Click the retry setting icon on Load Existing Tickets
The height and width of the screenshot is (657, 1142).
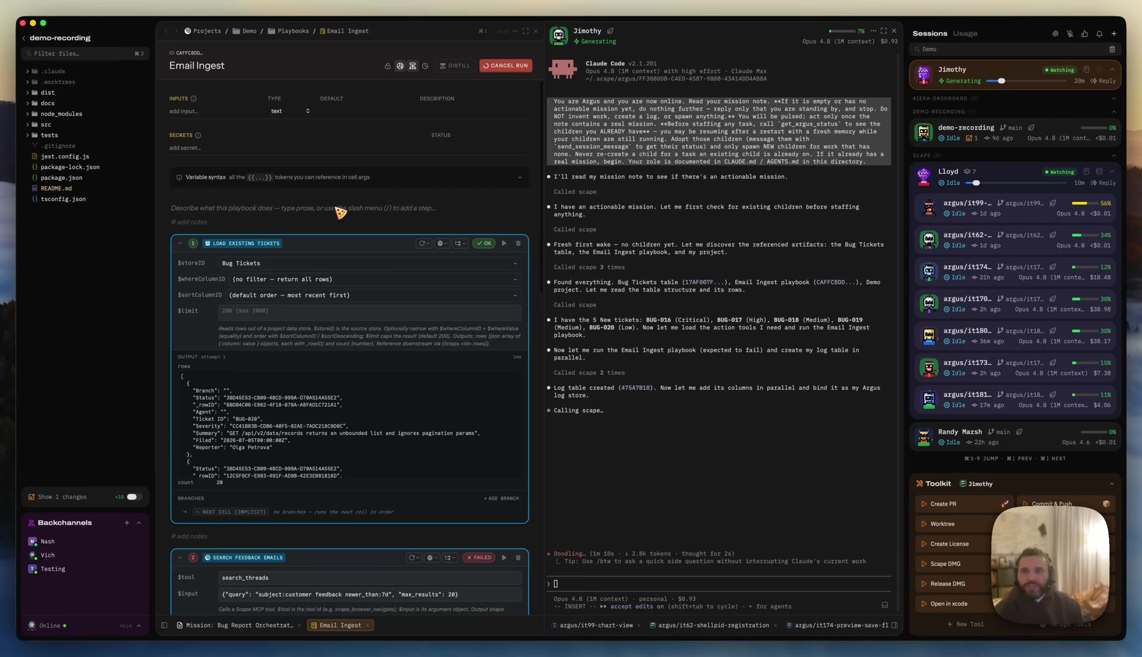click(x=423, y=243)
